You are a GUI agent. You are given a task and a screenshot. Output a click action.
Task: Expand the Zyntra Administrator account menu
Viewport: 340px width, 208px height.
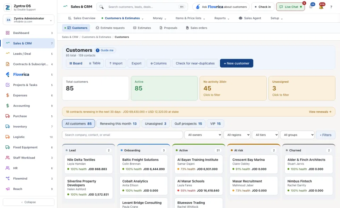(29, 20)
